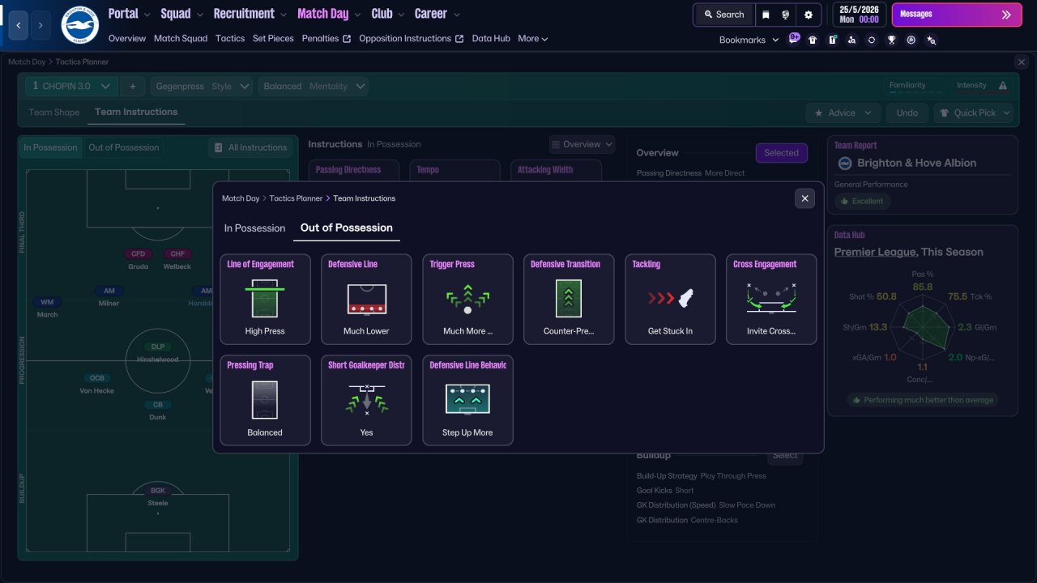The image size is (1037, 583).
Task: Select Out of Possession tab in dialog
Action: tap(347, 228)
